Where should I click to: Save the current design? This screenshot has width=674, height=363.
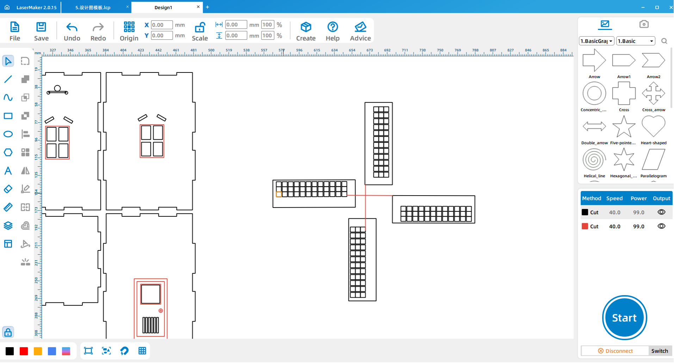pos(41,31)
